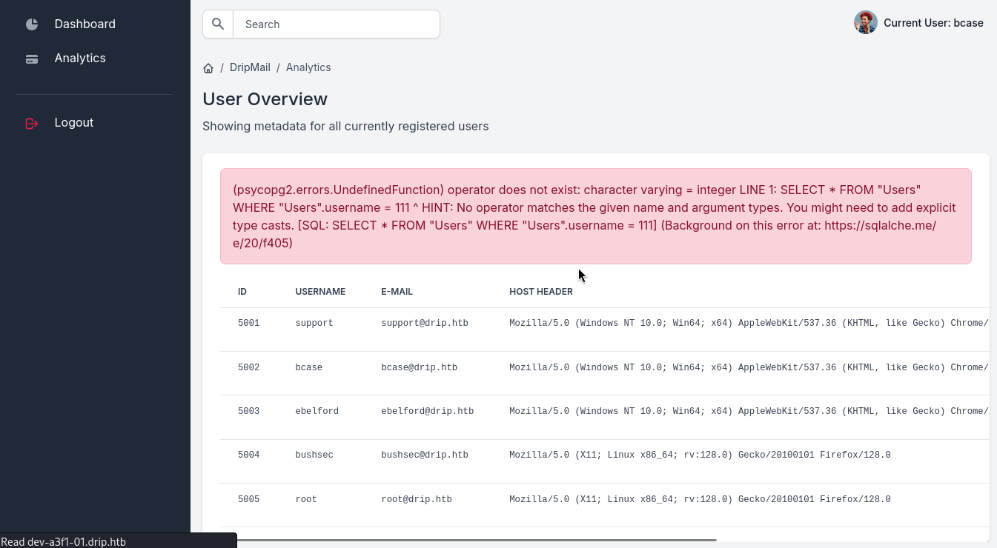Click the red Logout icon
This screenshot has height=548, width=997.
[x=32, y=124]
